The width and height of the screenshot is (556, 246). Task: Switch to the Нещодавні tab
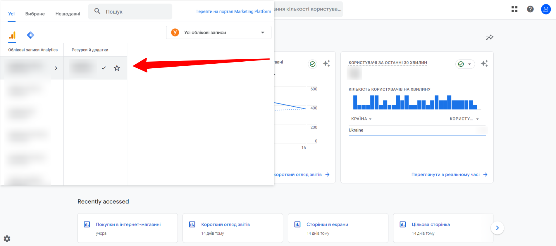click(x=68, y=14)
